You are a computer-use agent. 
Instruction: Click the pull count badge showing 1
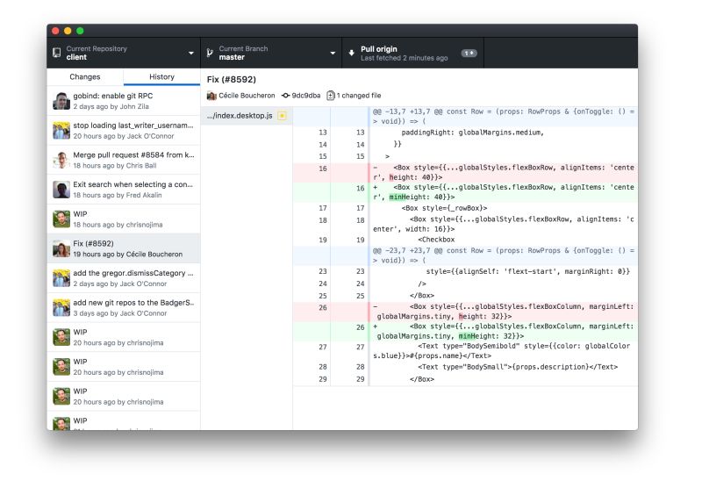(469, 53)
